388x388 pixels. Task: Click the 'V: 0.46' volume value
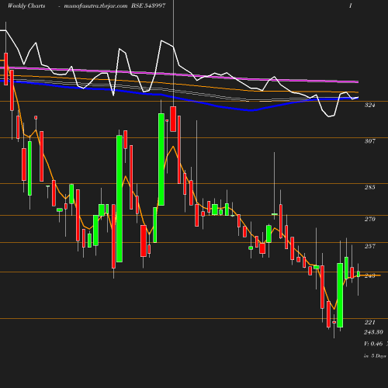click(x=373, y=344)
